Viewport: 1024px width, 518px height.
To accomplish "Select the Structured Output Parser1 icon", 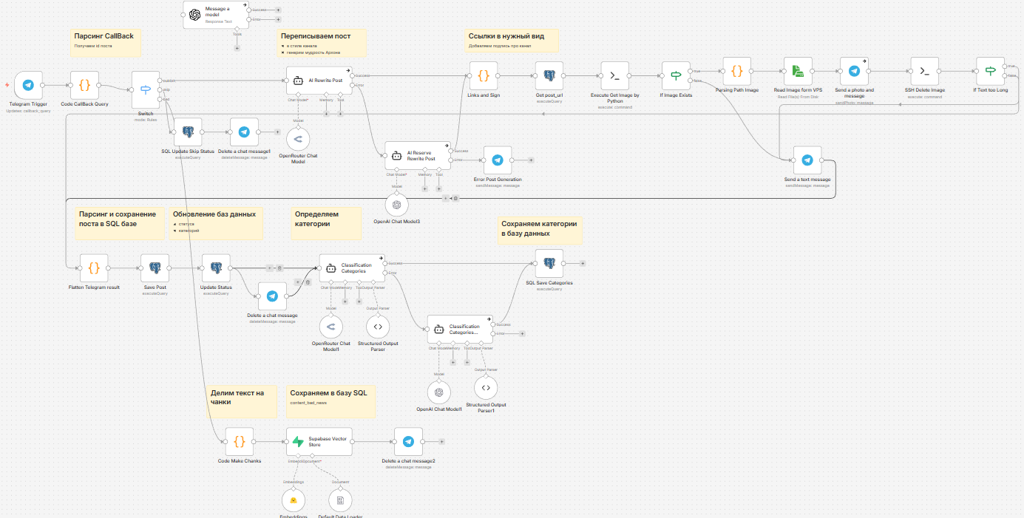I will pos(486,386).
